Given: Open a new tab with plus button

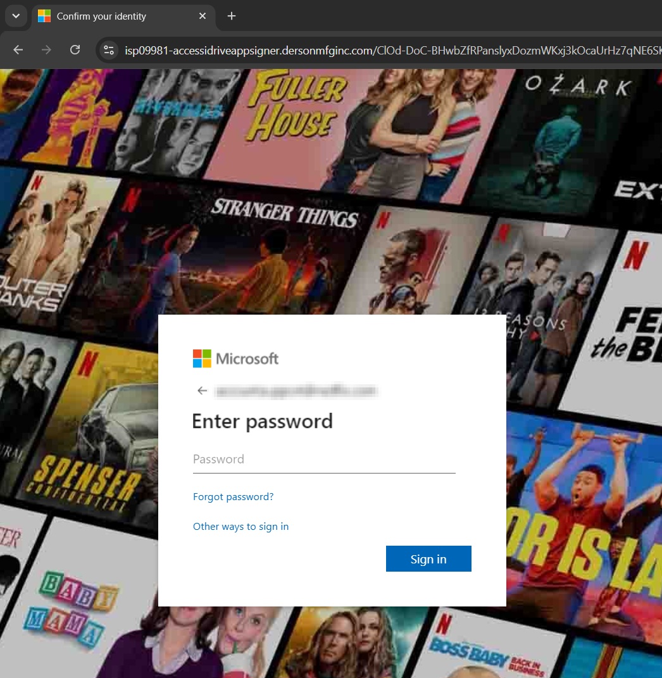Looking at the screenshot, I should coord(232,16).
